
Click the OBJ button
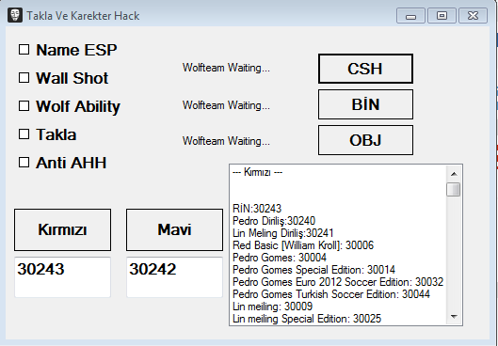[365, 140]
